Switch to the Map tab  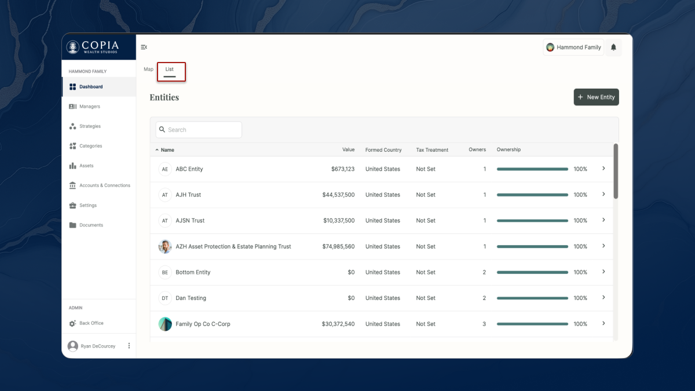[149, 70]
